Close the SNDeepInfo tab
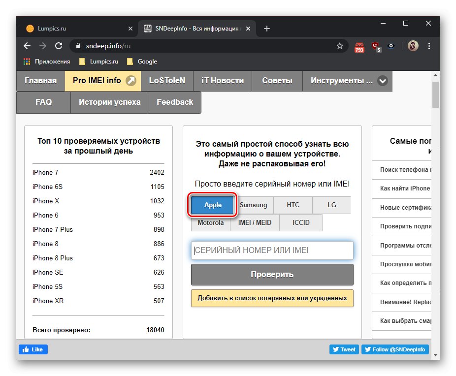The height and width of the screenshot is (376, 456). pyautogui.click(x=248, y=29)
